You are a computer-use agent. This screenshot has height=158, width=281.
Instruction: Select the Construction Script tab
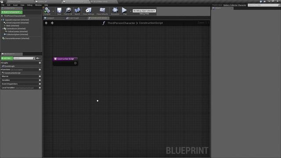point(98,18)
